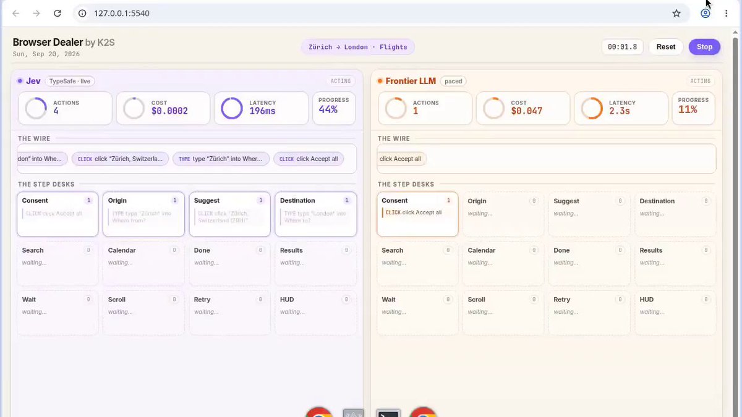Open the terminal icon in the dock
Screen dimensions: 742x417
[389, 414]
